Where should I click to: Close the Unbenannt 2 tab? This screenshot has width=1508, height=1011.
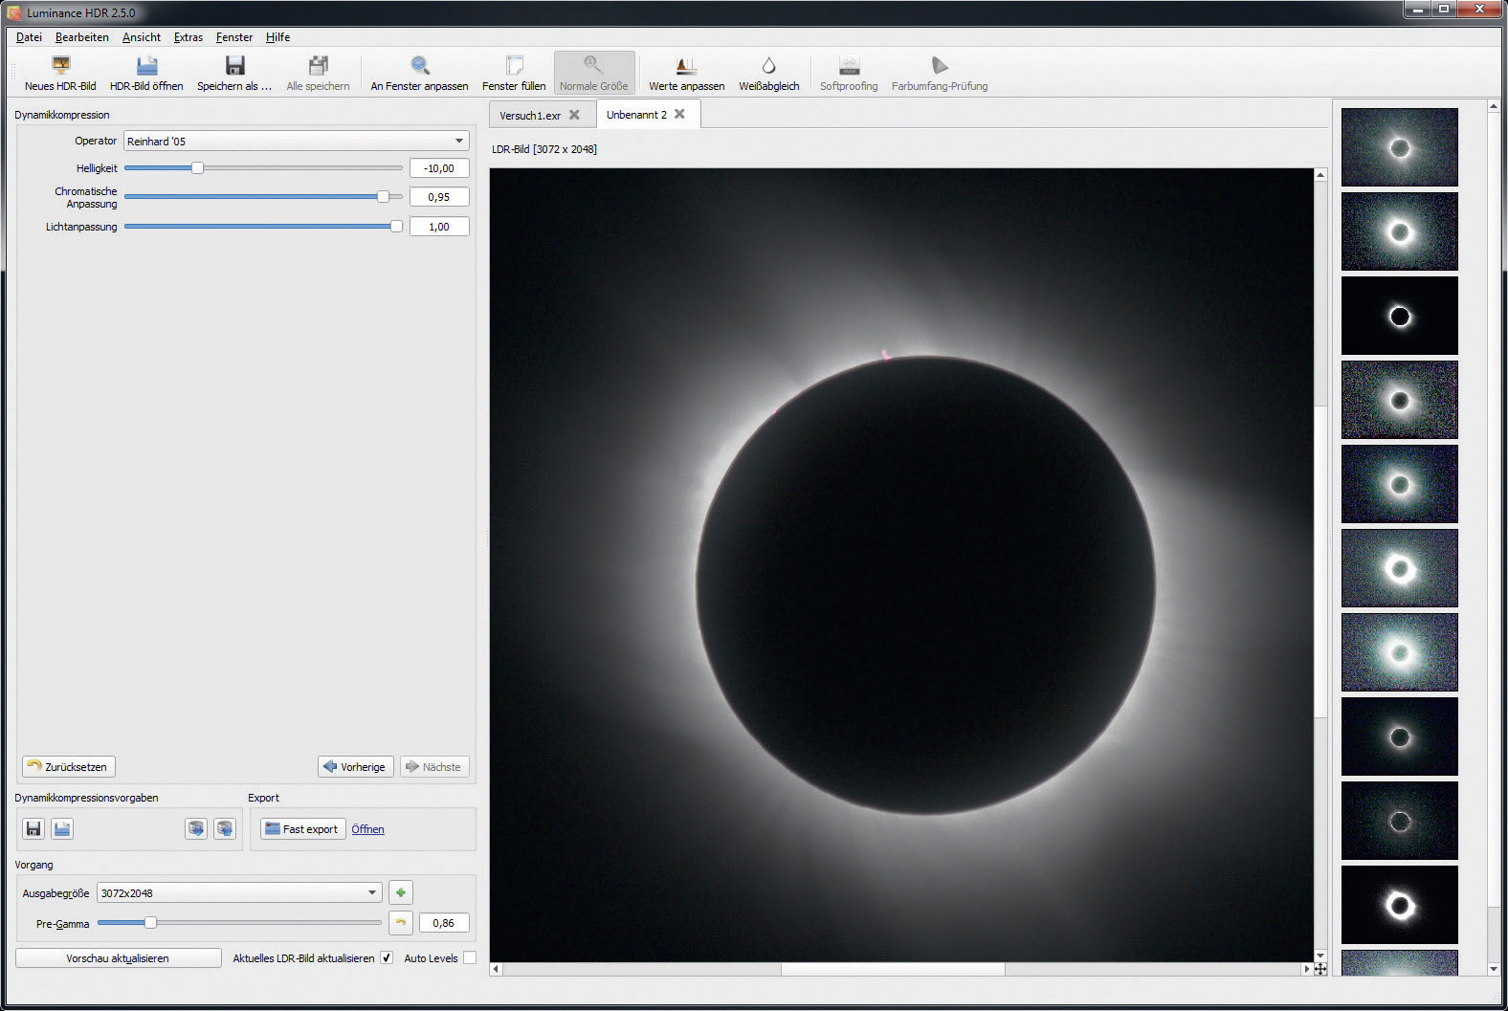tap(679, 114)
